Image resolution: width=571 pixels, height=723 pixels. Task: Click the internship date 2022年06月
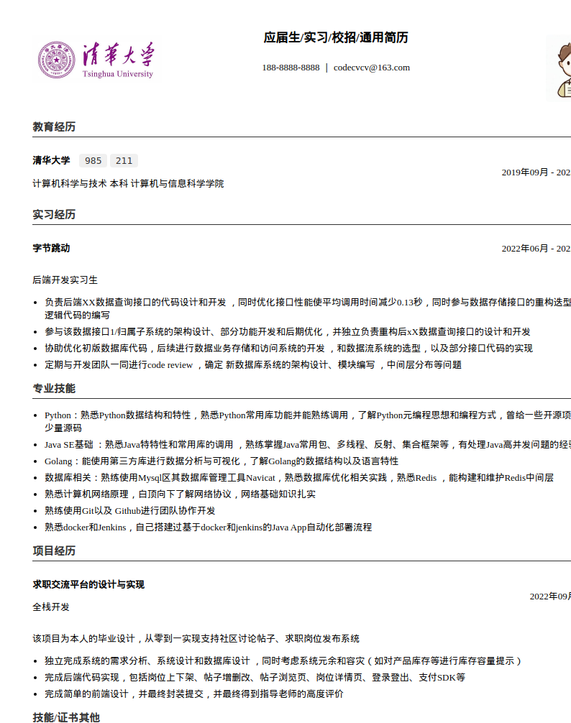click(525, 249)
